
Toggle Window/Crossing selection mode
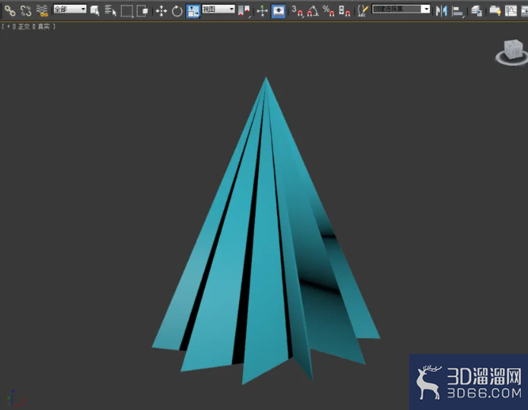[142, 11]
